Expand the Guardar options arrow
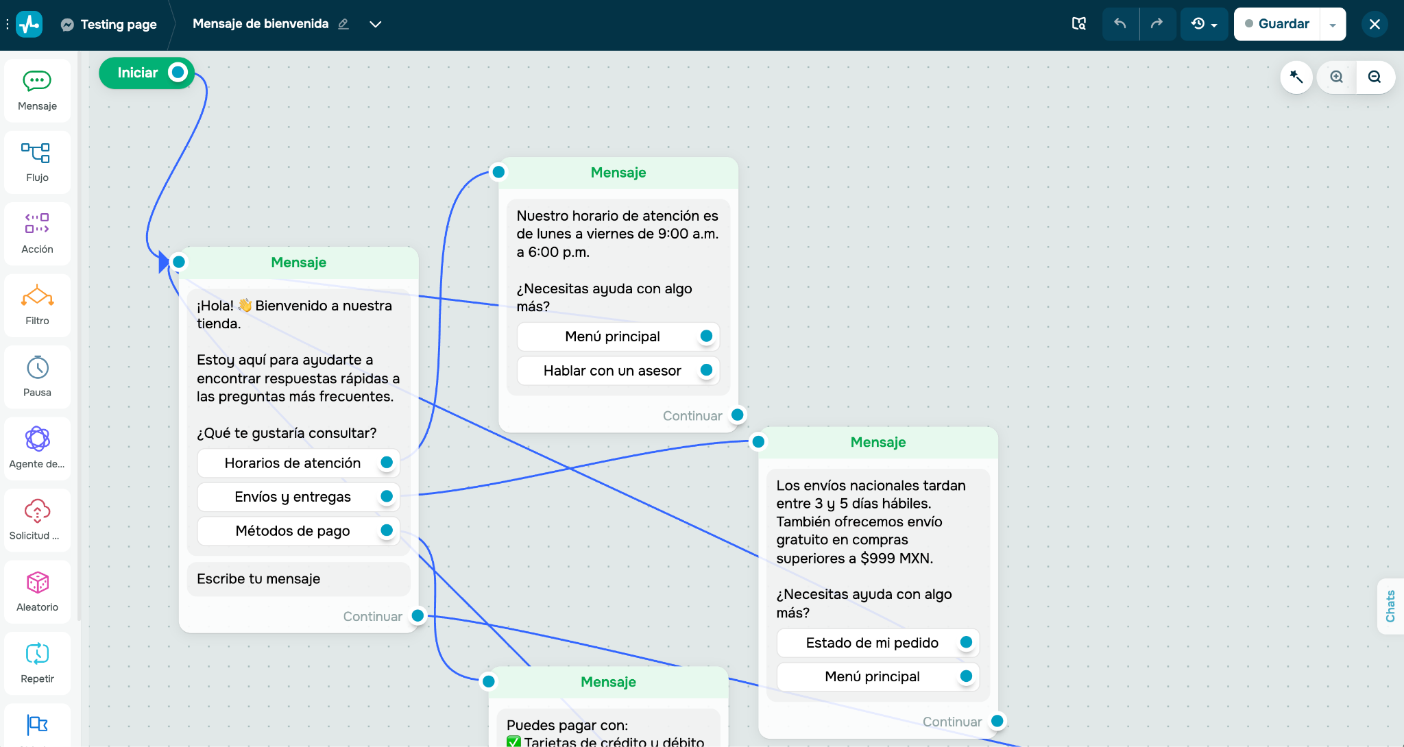Viewport: 1404px width, 747px height. coord(1333,24)
